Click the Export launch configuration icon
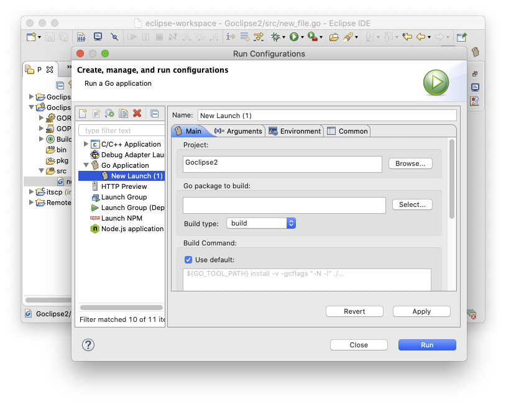The image size is (506, 407). (110, 114)
